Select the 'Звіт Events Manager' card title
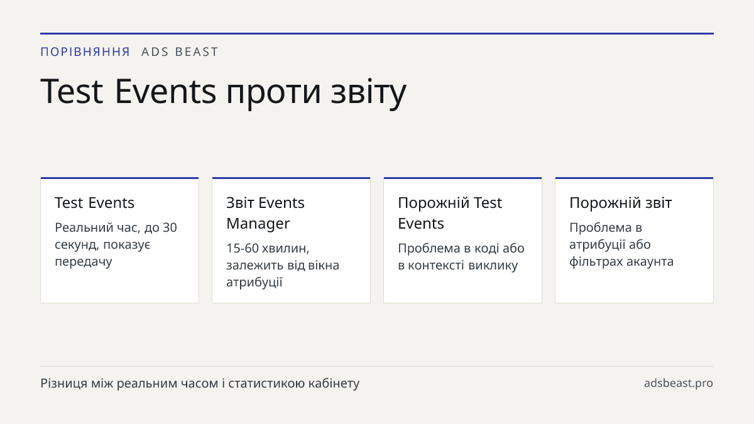Screen dimensions: 754x424 tap(265, 213)
